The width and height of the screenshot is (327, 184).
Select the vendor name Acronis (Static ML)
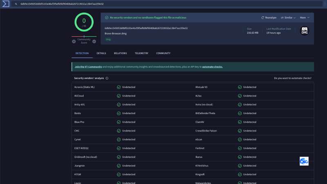(85, 87)
